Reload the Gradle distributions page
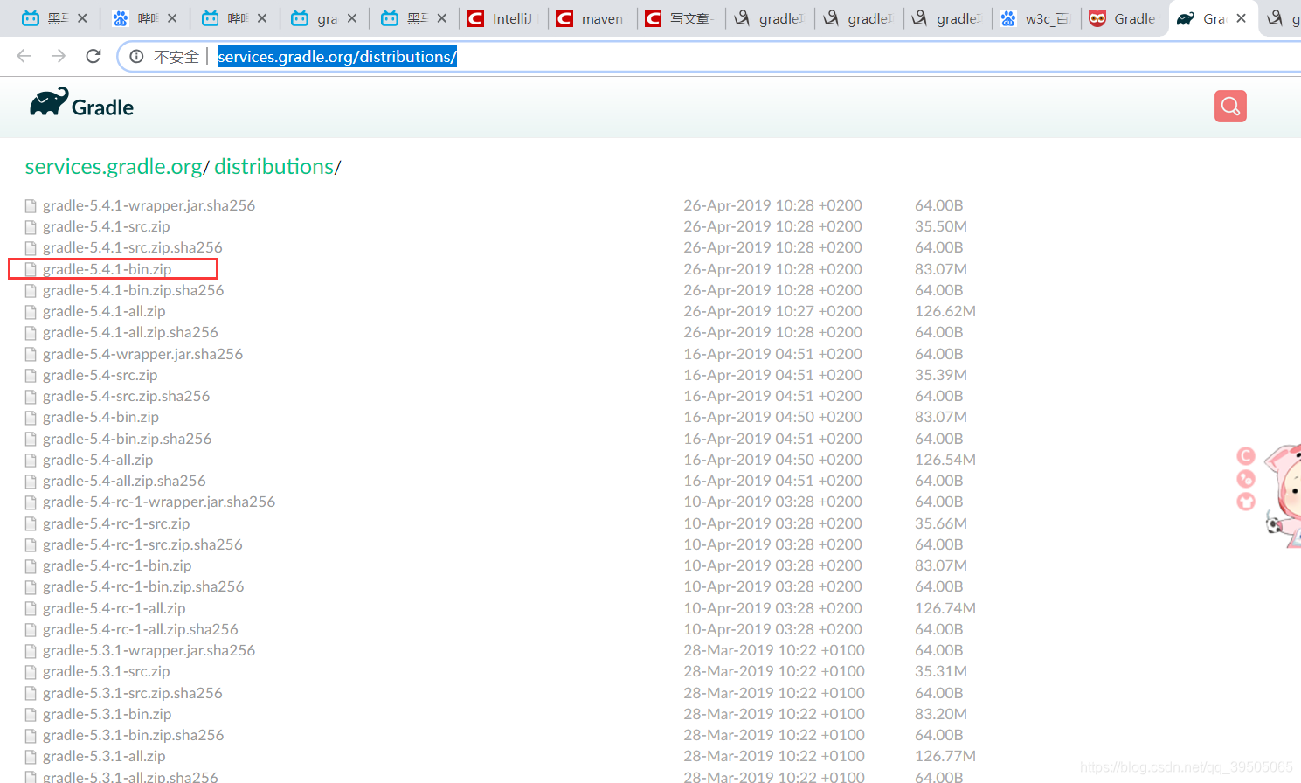1301x783 pixels. click(93, 56)
